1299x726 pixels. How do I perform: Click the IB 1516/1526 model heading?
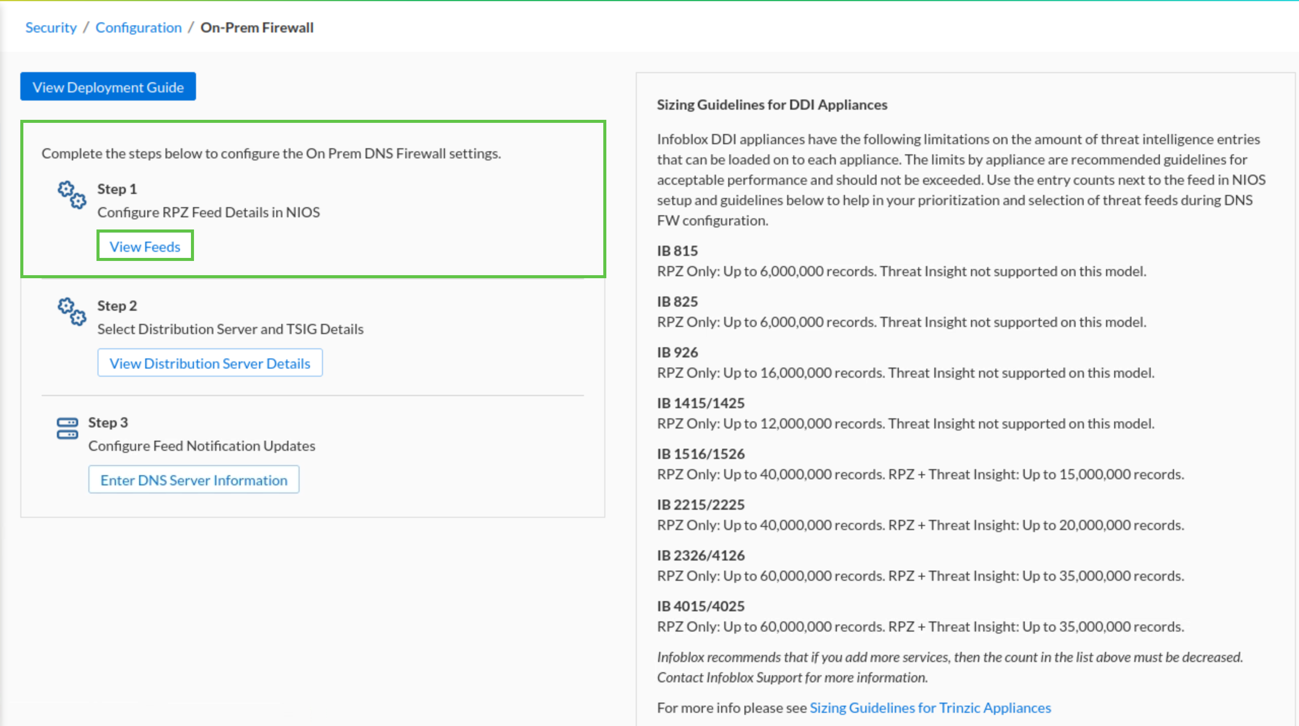point(701,454)
